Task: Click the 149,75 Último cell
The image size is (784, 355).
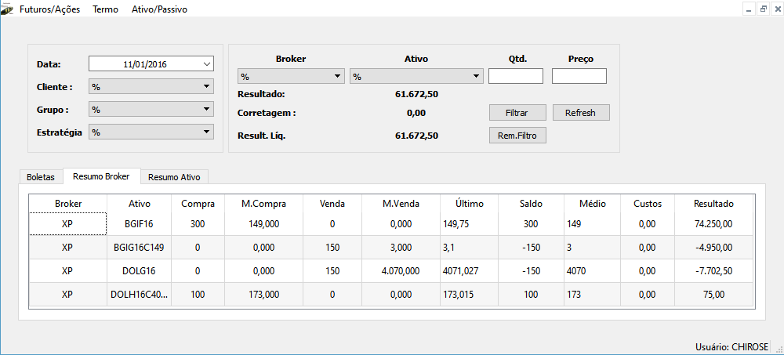Action: [x=470, y=224]
